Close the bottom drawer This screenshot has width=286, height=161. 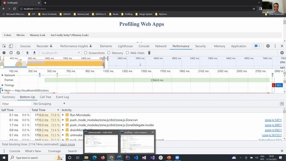coord(282,151)
